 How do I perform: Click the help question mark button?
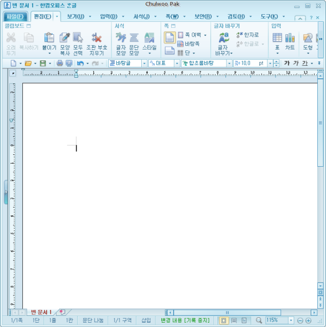coord(311,18)
